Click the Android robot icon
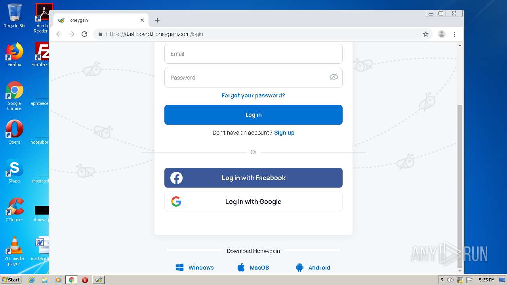Viewport: 507px width, 285px height. (x=299, y=268)
